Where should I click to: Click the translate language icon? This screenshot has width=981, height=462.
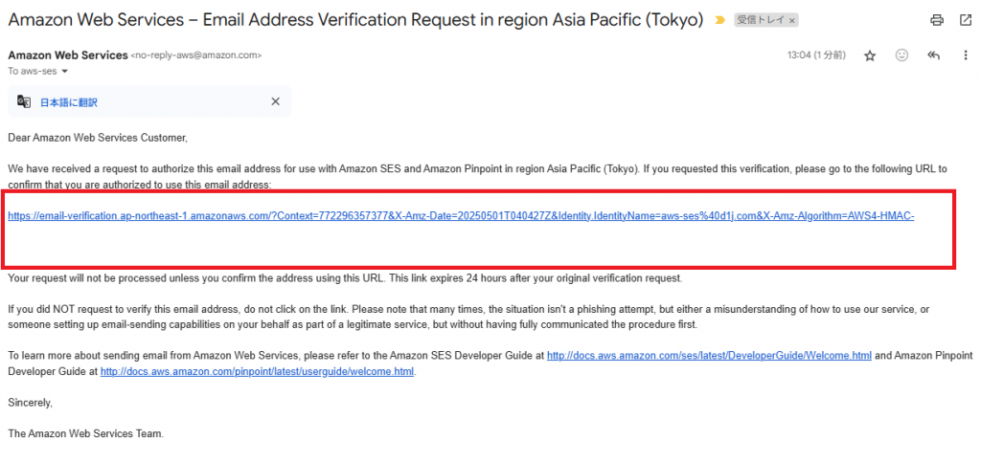(24, 101)
